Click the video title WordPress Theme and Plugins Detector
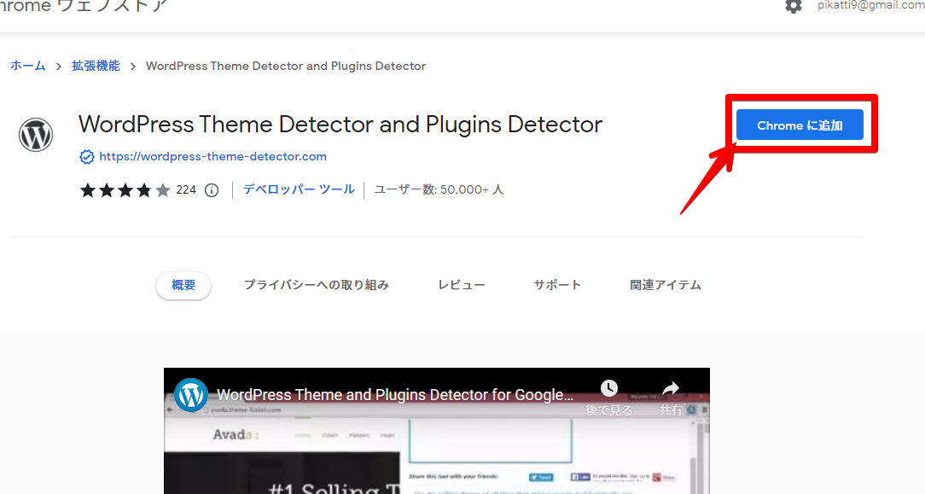Screen dimensions: 925x494 pyautogui.click(x=395, y=395)
